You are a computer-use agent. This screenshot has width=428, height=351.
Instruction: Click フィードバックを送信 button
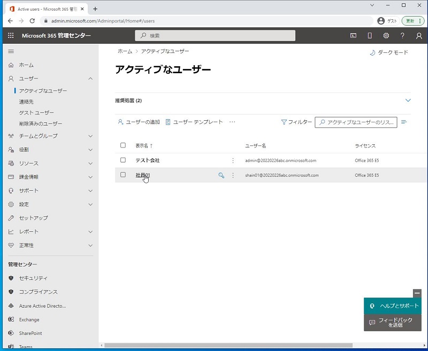coord(393,323)
